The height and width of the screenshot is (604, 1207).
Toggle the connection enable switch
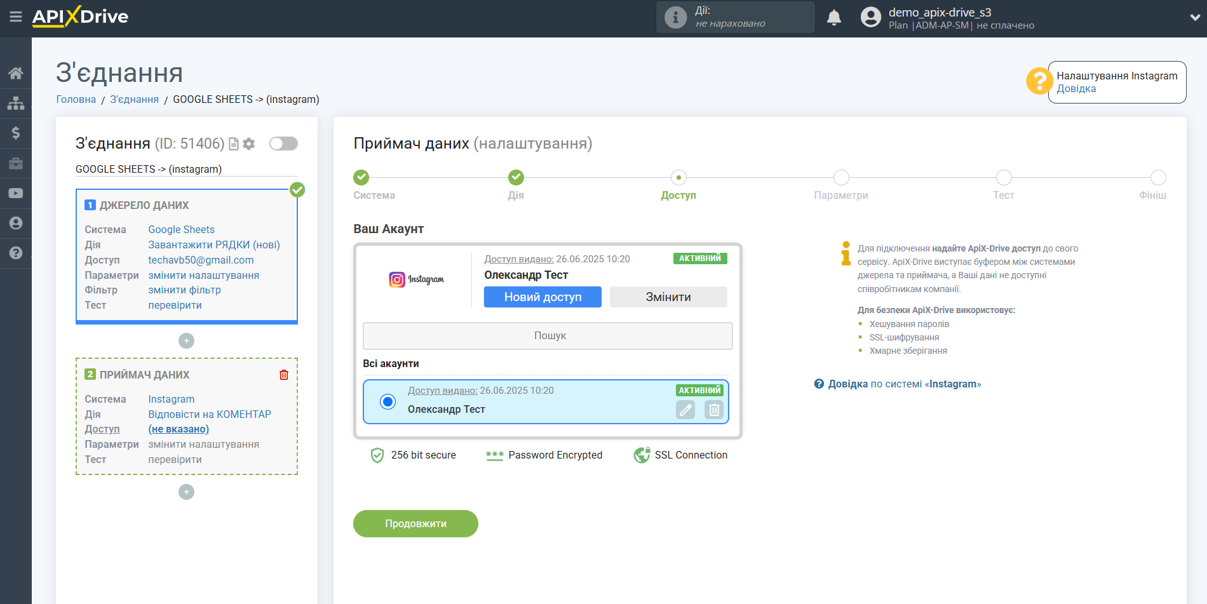click(x=283, y=144)
